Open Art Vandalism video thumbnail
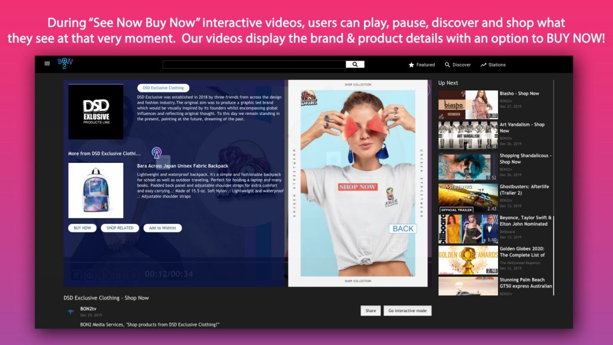Image resolution: width=613 pixels, height=345 pixels. tap(468, 135)
